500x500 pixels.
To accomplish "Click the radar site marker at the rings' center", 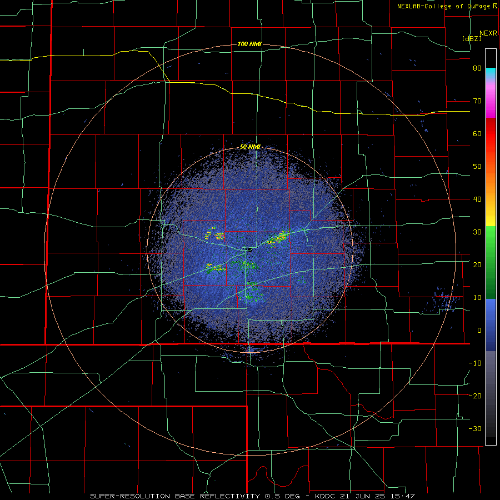I will coord(248,249).
